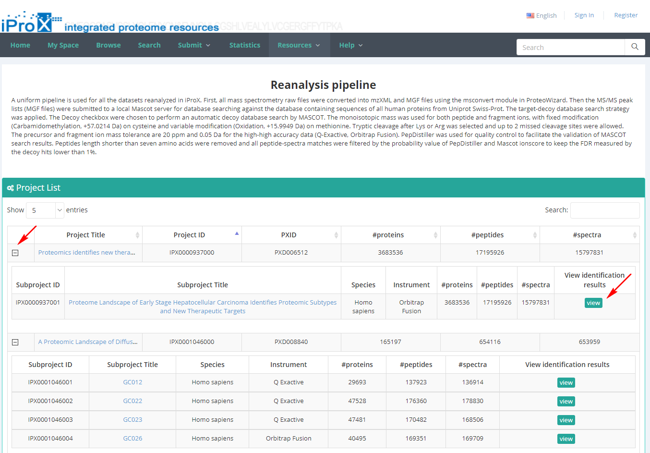Viewport: 650px width, 453px height.
Task: Open the Search nav menu item
Action: click(x=149, y=45)
